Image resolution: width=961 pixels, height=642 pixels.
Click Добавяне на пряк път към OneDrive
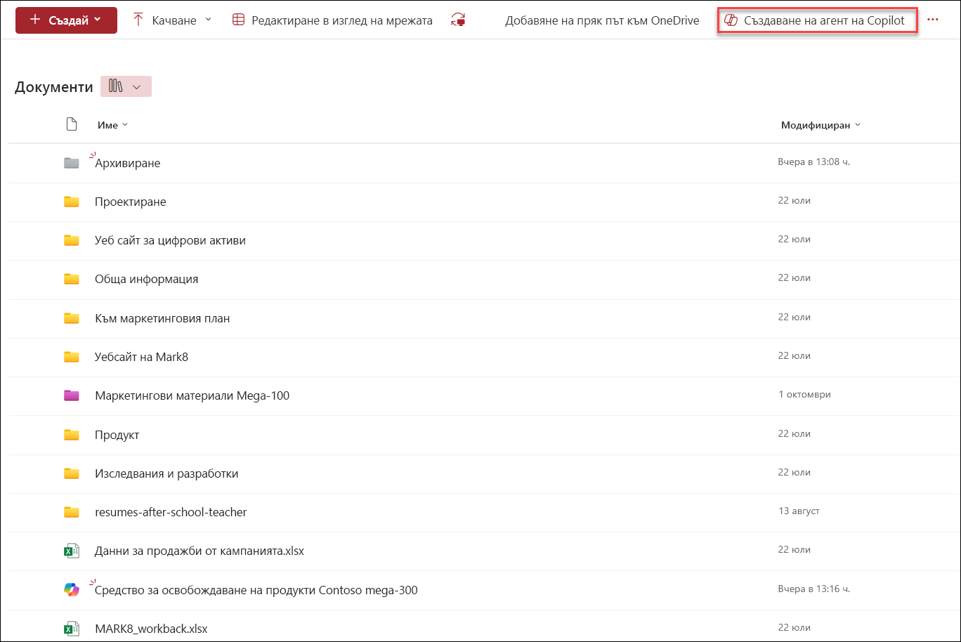tap(602, 20)
